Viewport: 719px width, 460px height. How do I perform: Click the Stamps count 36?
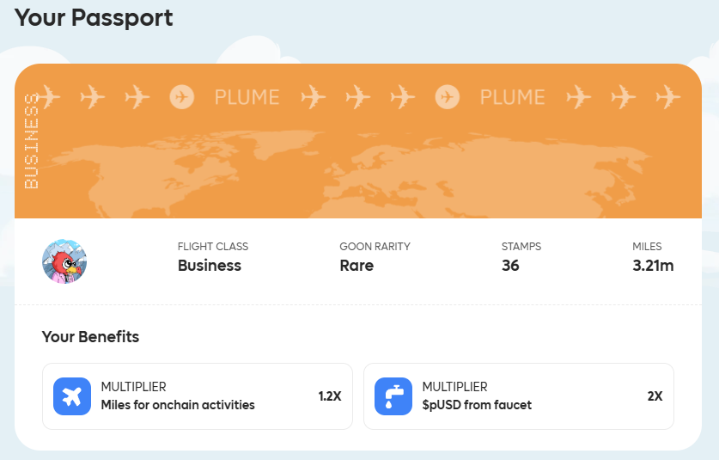coord(510,266)
